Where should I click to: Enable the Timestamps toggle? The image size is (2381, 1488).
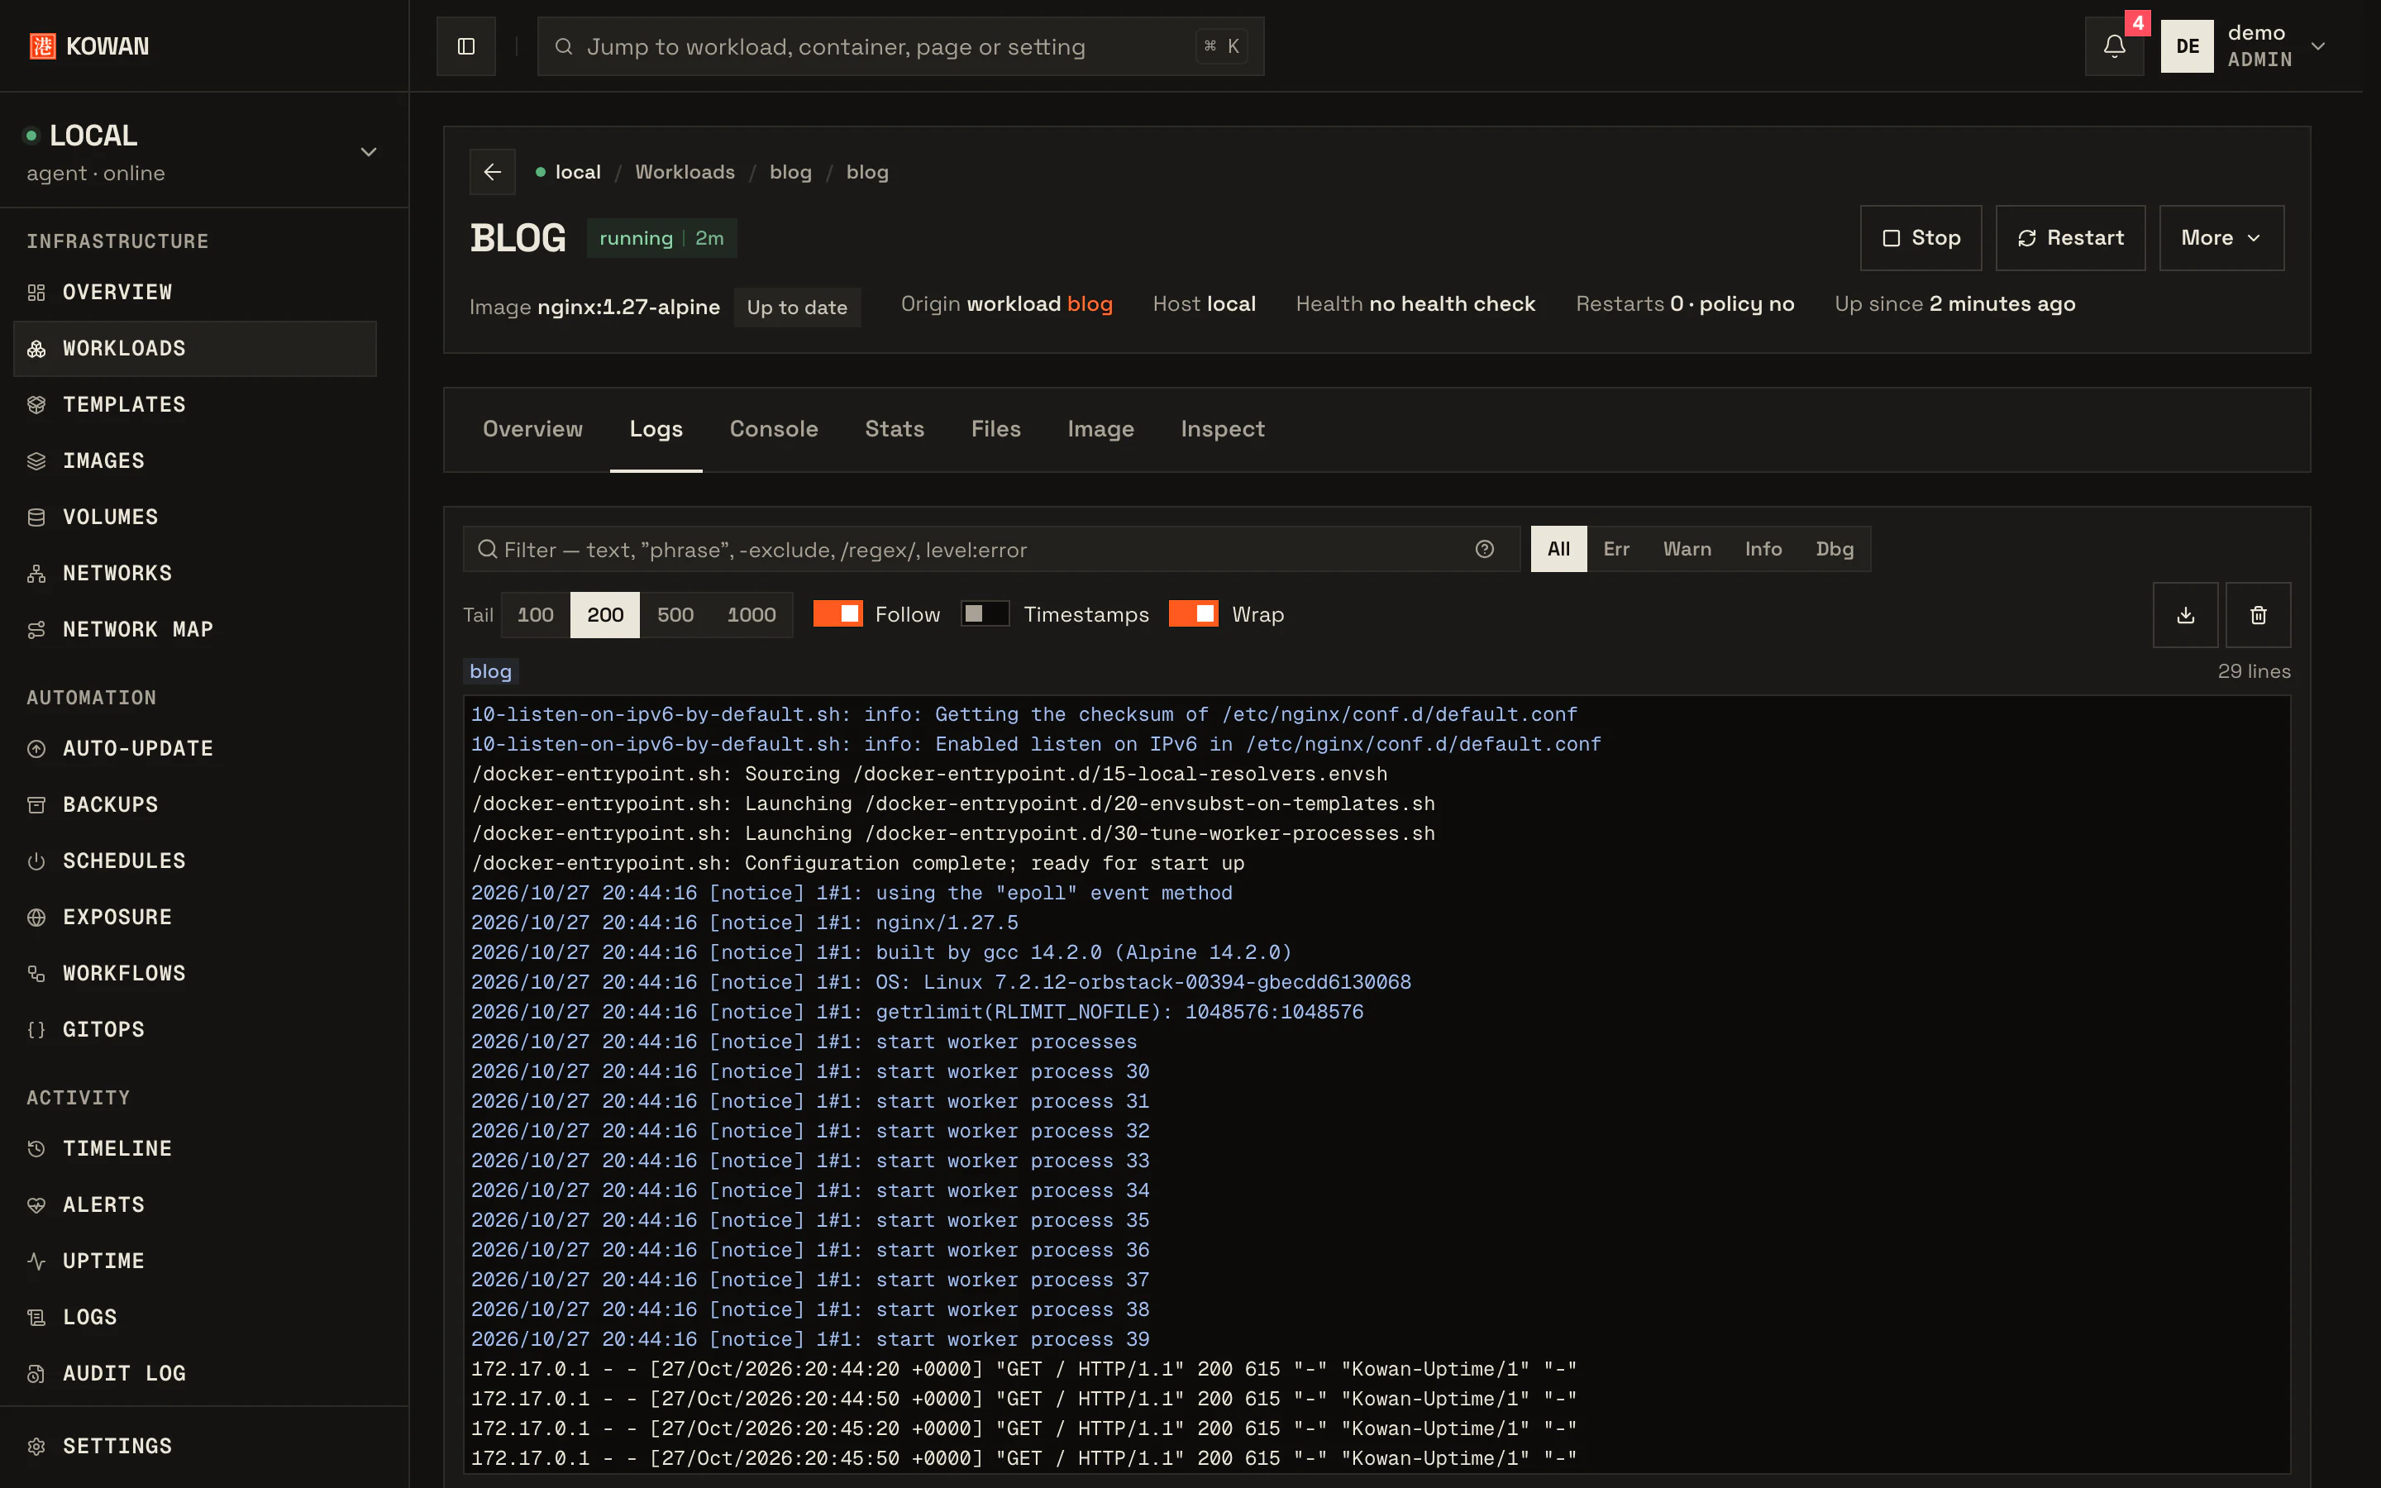click(985, 614)
